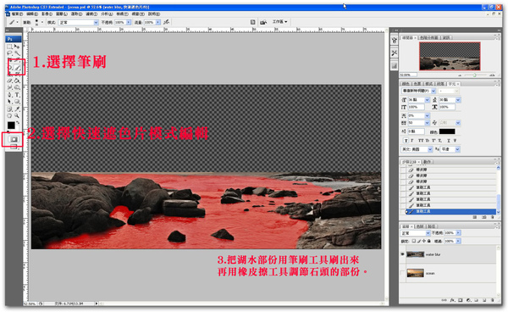Select the Eyedropper tool
This screenshot has height=312, width=508.
(x=17, y=109)
